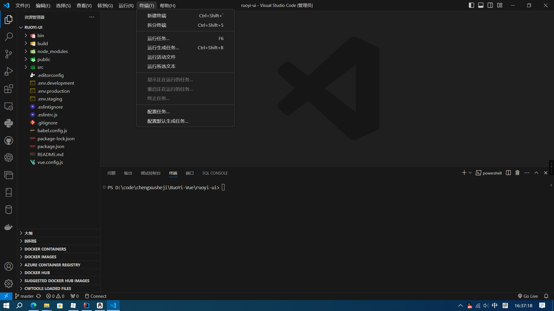The height and width of the screenshot is (311, 554).
Task: Open the Python view in activity bar
Action: 9,123
